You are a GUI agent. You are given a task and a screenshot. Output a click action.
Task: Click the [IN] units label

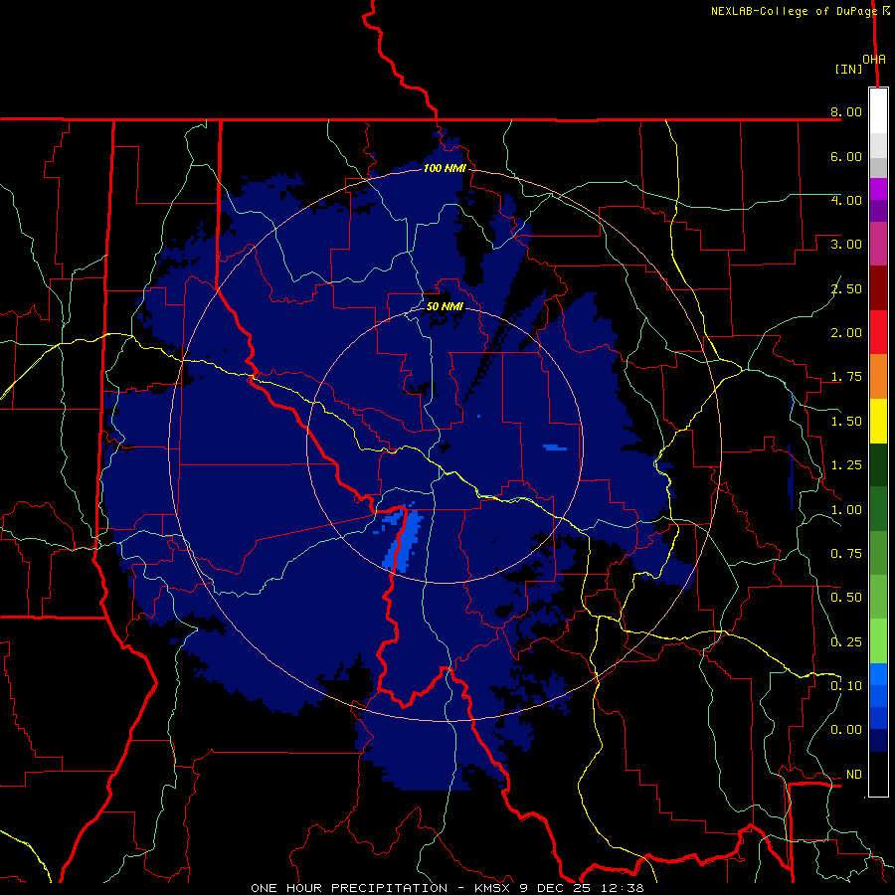(848, 69)
